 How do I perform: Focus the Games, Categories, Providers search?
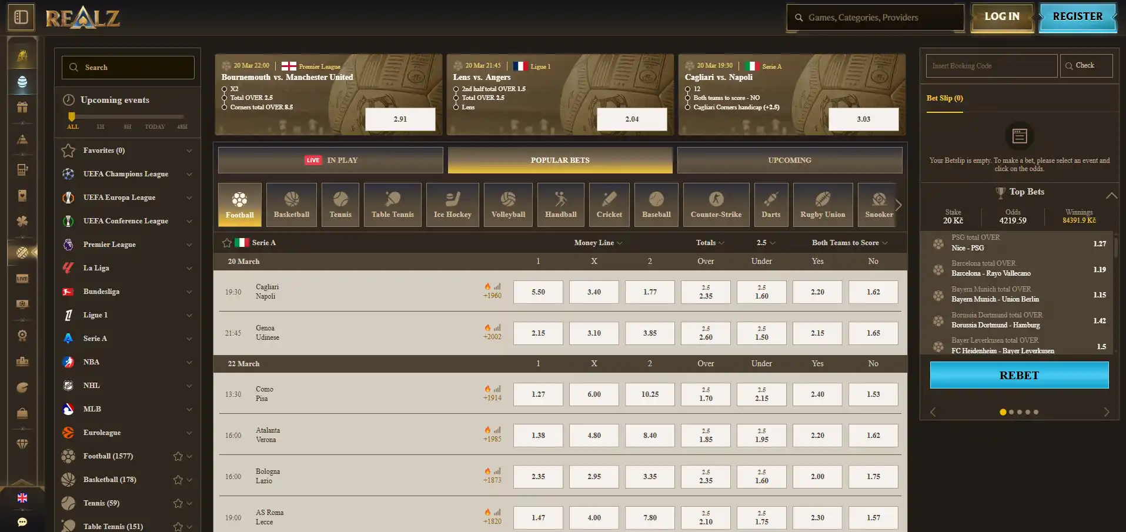[x=875, y=18]
